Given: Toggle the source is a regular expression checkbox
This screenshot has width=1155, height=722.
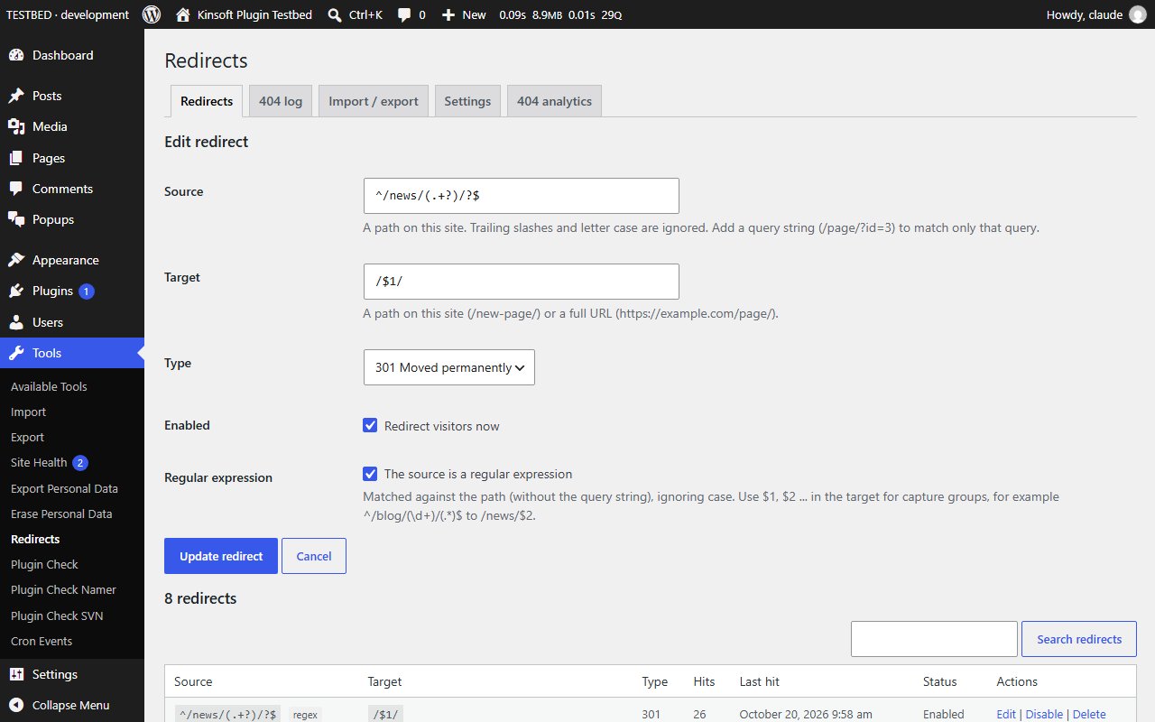Looking at the screenshot, I should click(370, 474).
